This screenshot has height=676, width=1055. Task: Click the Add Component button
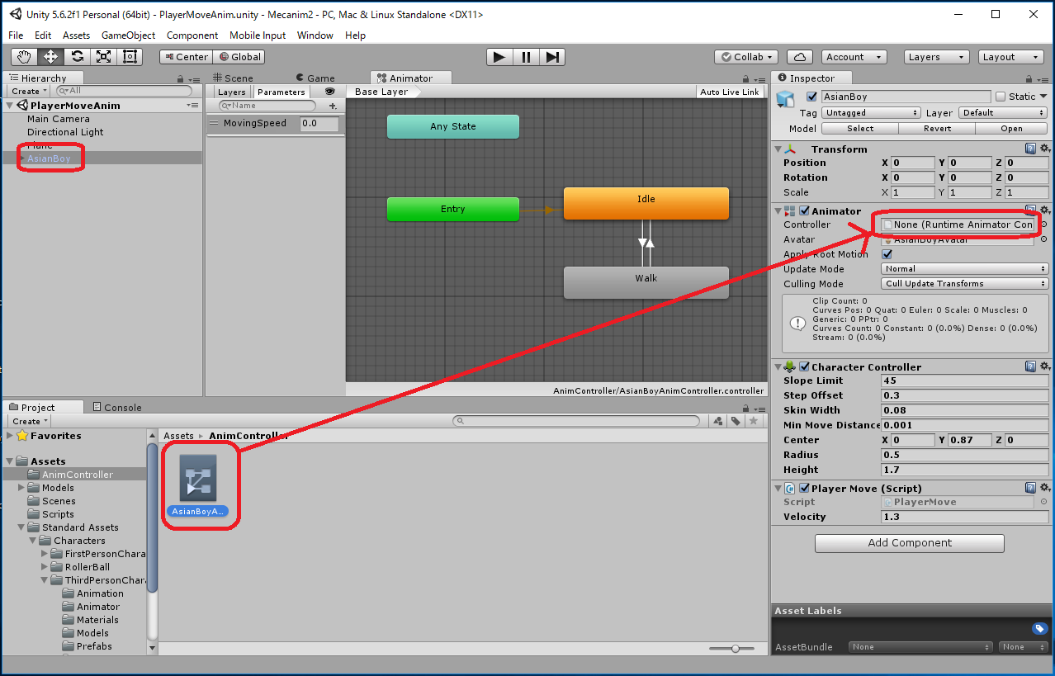(909, 543)
